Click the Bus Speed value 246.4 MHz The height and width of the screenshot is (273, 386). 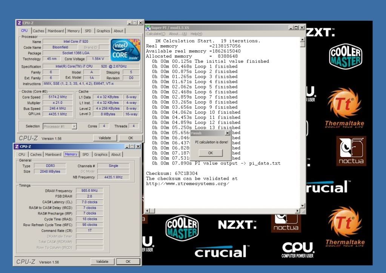pyautogui.click(x=58, y=108)
